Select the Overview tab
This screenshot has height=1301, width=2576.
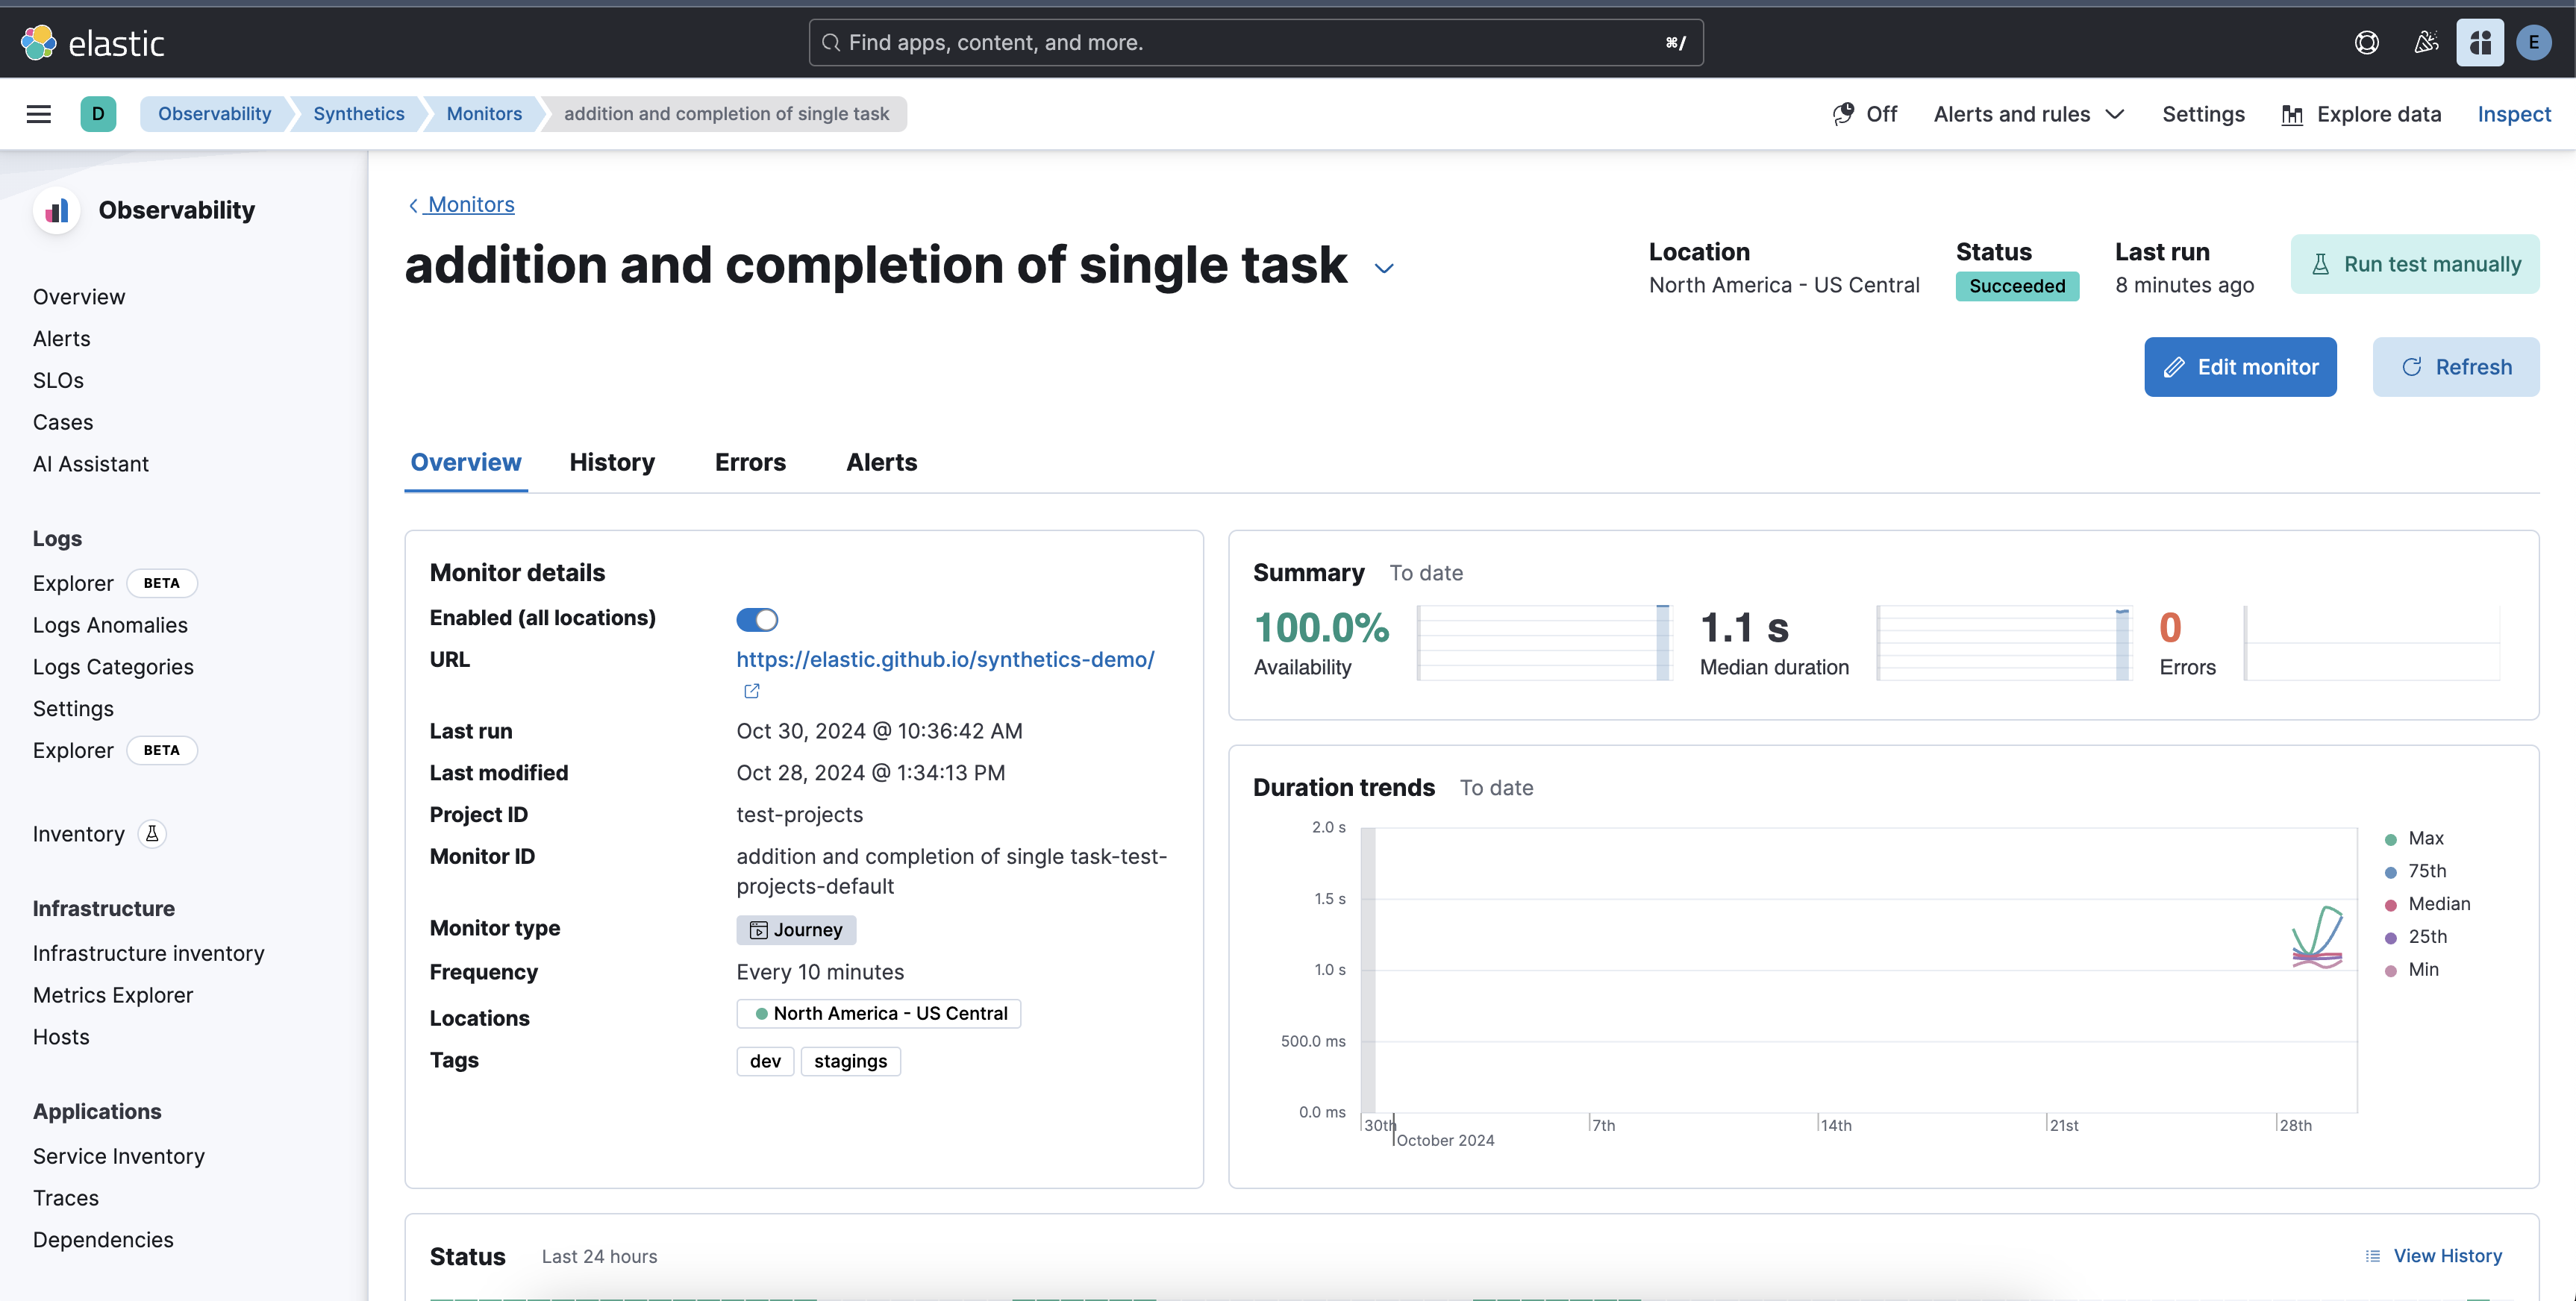click(466, 462)
